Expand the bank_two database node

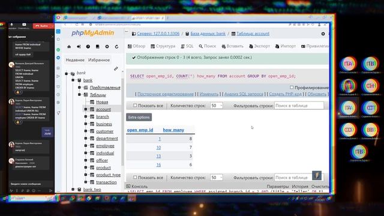coord(73,190)
